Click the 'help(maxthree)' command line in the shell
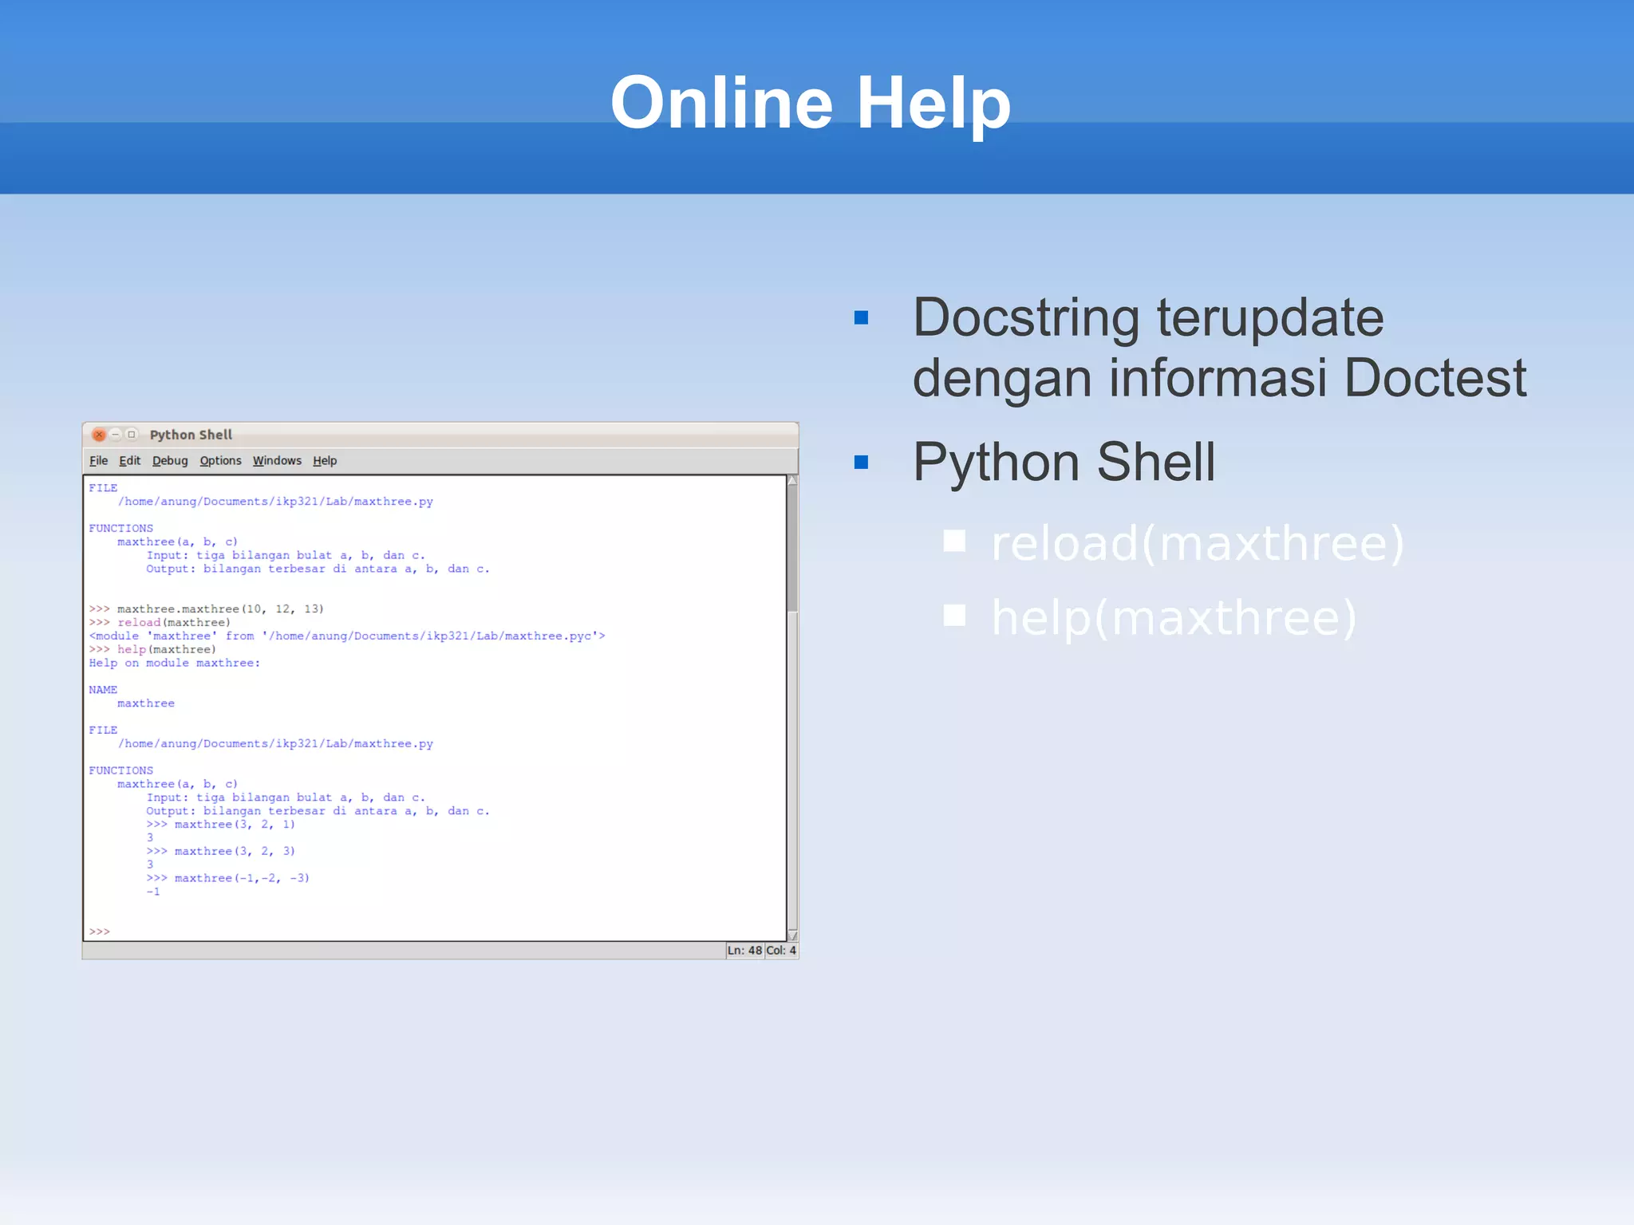 pyautogui.click(x=152, y=650)
